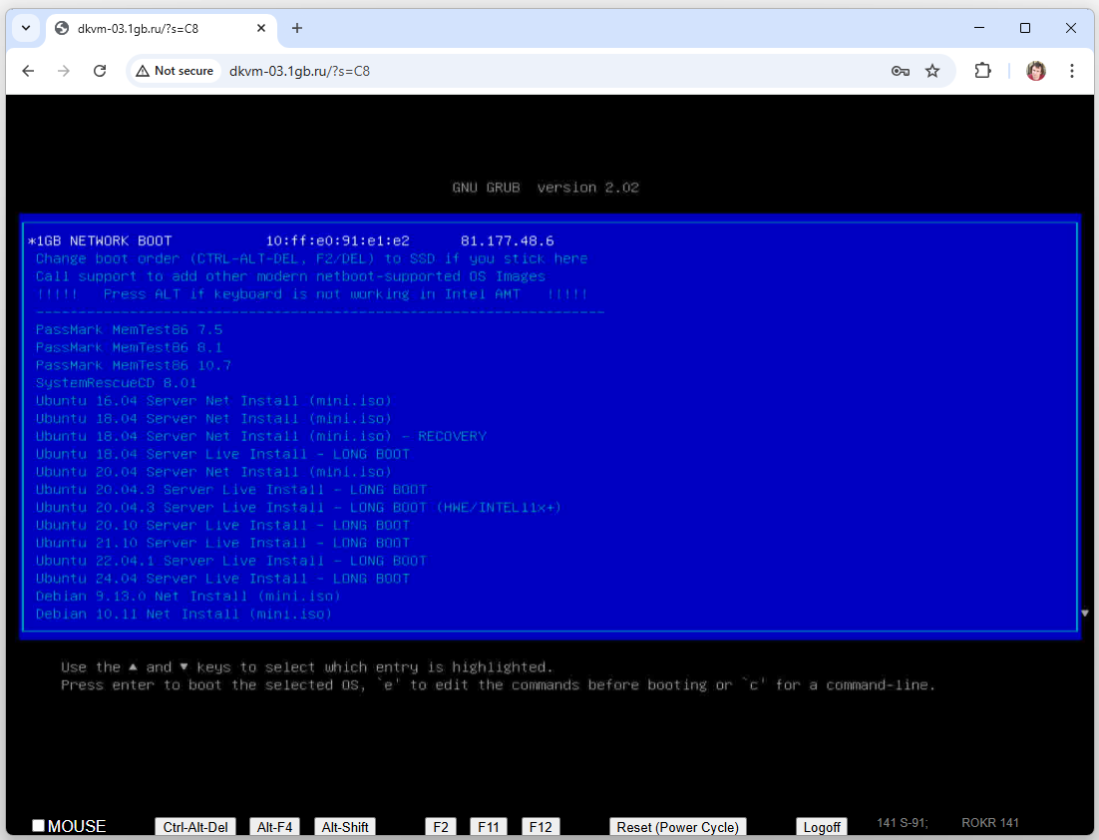
Task: Bookmark this page with star icon
Action: point(932,71)
